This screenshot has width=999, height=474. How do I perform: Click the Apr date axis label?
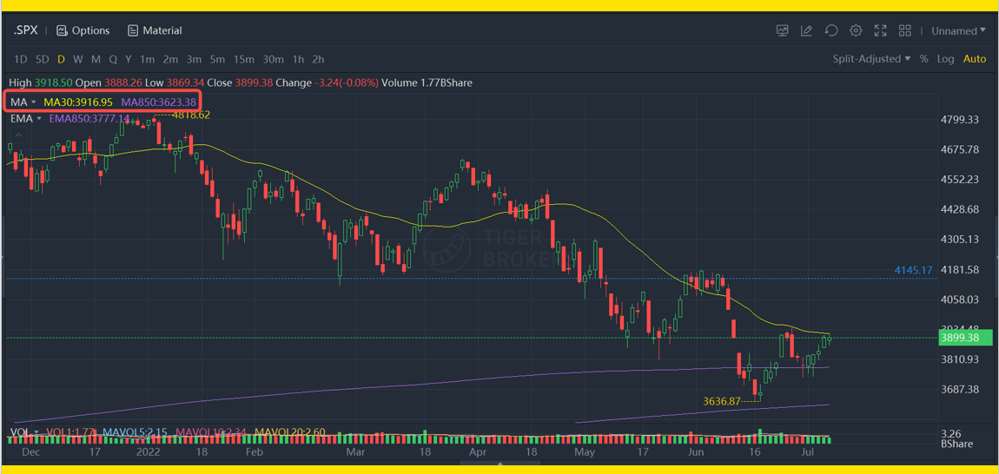point(477,452)
